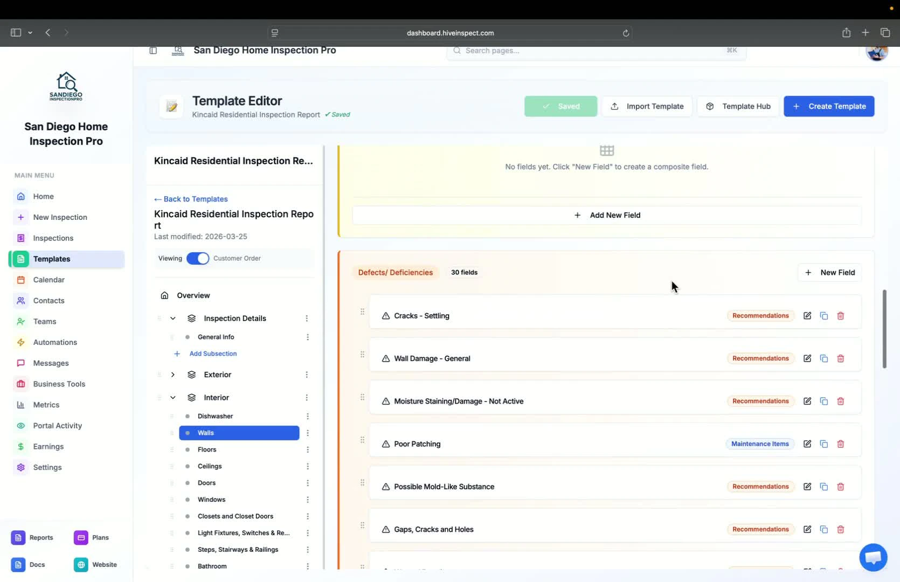
Task: Collapse the Interior section
Action: point(173,398)
